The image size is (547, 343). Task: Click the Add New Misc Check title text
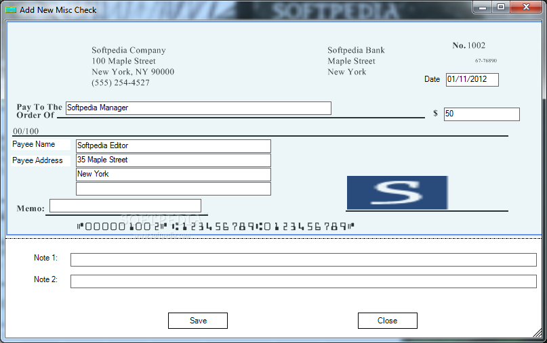[x=58, y=10]
